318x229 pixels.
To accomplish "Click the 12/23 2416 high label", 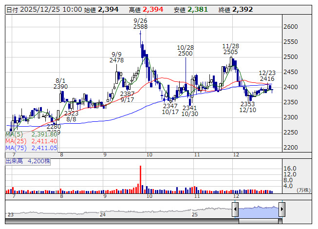I will tap(267, 76).
